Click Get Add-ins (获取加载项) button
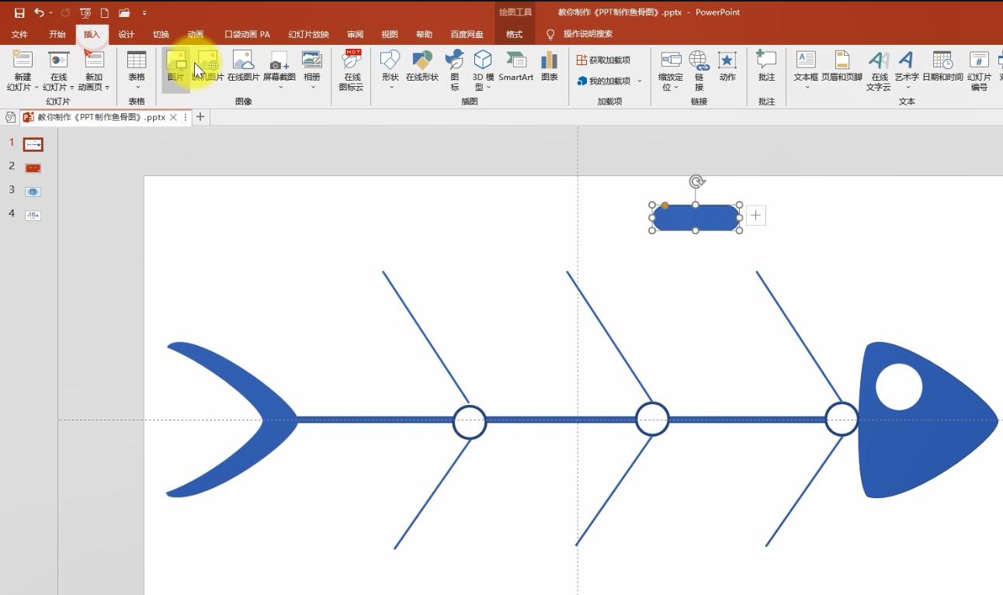 pos(604,60)
